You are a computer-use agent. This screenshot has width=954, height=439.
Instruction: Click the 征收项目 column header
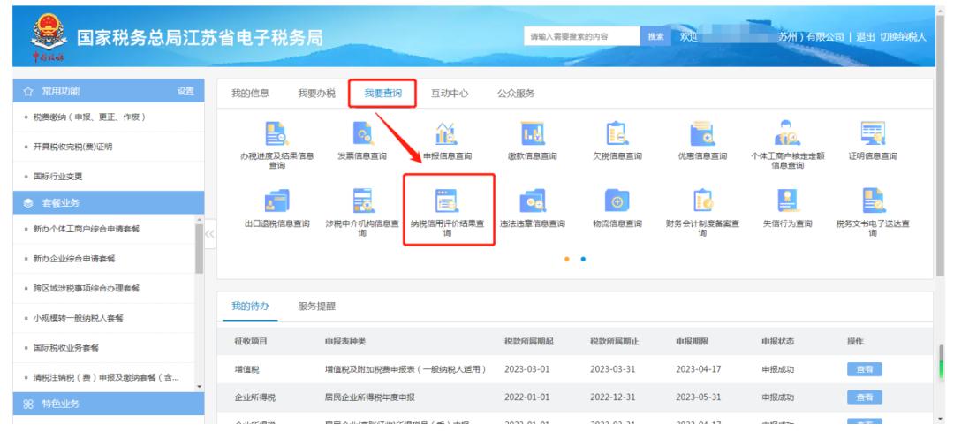(251, 342)
